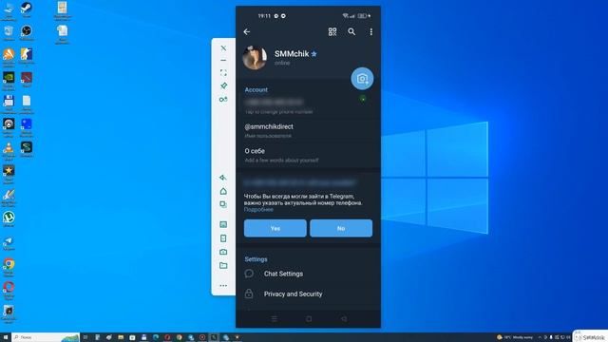The image size is (608, 342).
Task: Click the camera screenshot icon in the mirror sidebar
Action: (x=223, y=252)
